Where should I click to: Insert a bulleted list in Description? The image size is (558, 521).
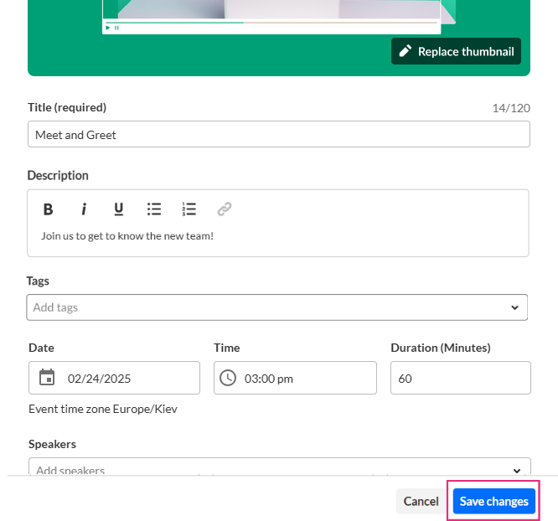coord(154,209)
